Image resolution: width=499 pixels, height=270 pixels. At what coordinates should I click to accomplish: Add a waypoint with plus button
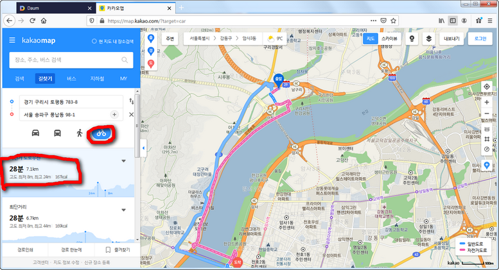click(x=114, y=115)
